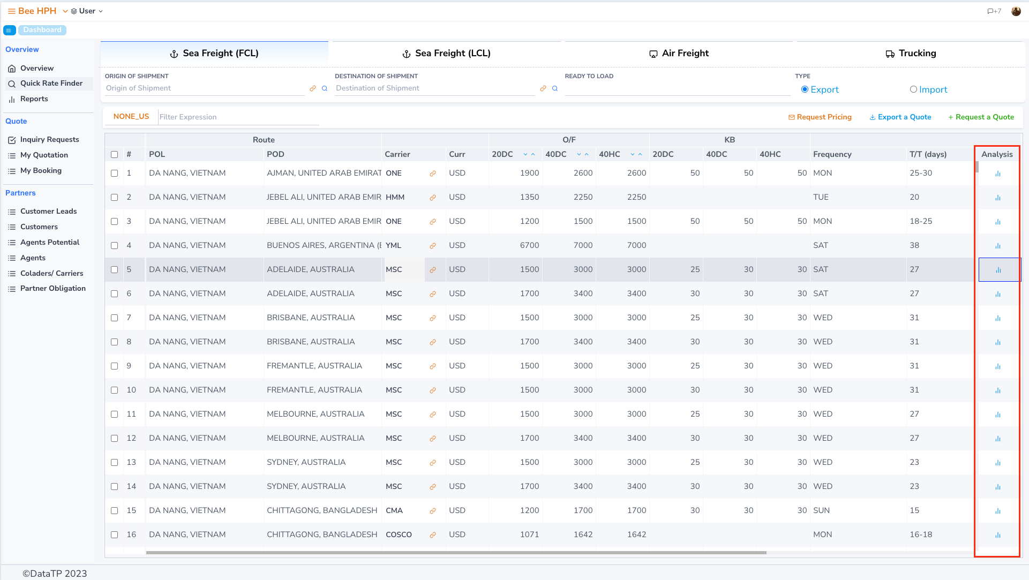
Task: Open analysis chart for row 16 COSCO
Action: [998, 535]
